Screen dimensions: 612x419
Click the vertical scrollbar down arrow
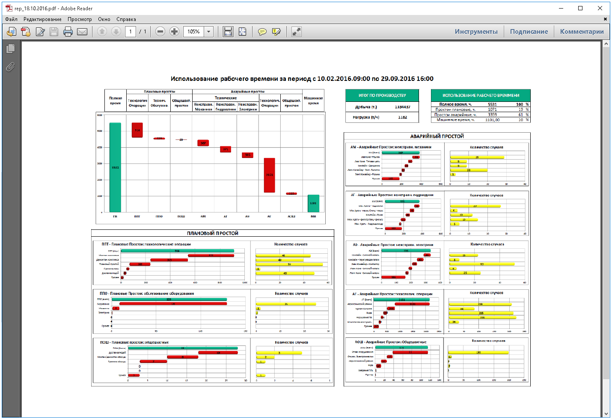[x=606, y=413]
